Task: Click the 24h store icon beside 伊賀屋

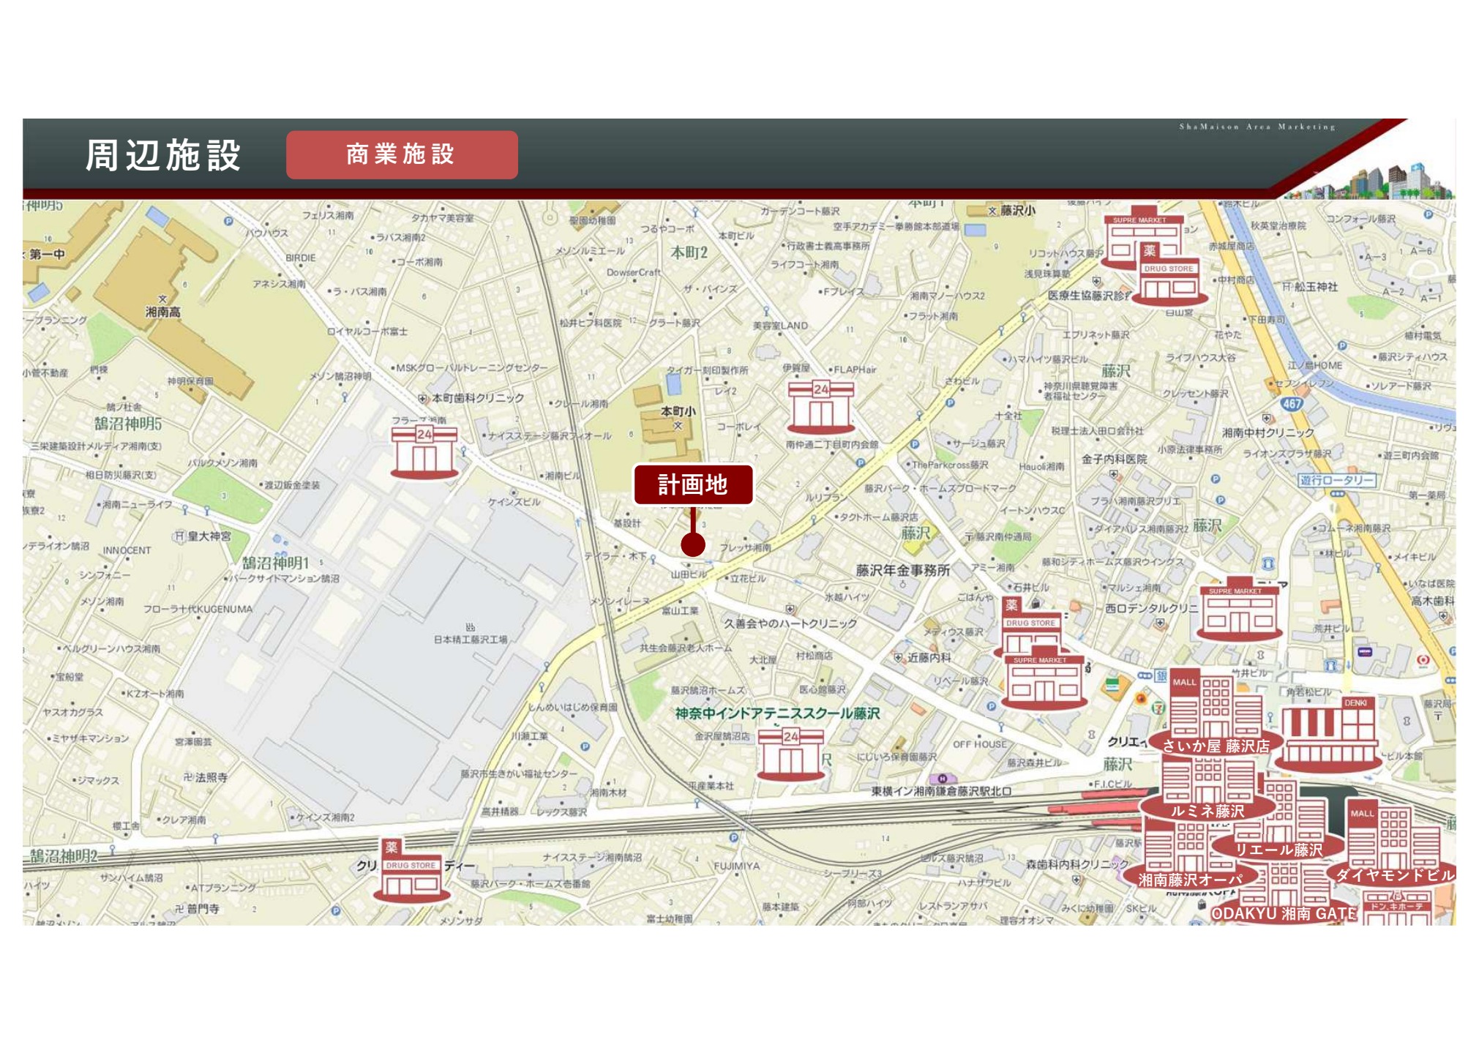Action: click(x=821, y=408)
